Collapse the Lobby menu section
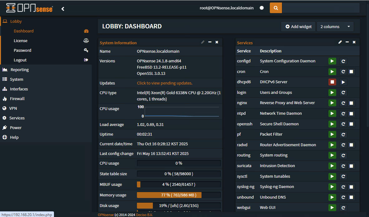This screenshot has height=217, width=369. pyautogui.click(x=46, y=22)
